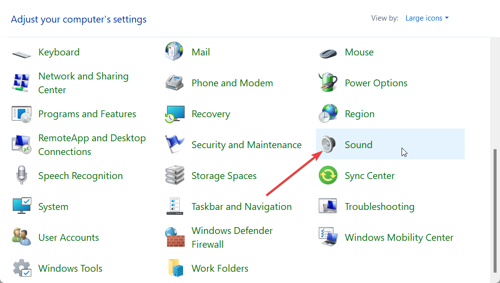Viewport: 500px width, 283px height.
Task: Click the Keyboard icon
Action: click(x=22, y=54)
